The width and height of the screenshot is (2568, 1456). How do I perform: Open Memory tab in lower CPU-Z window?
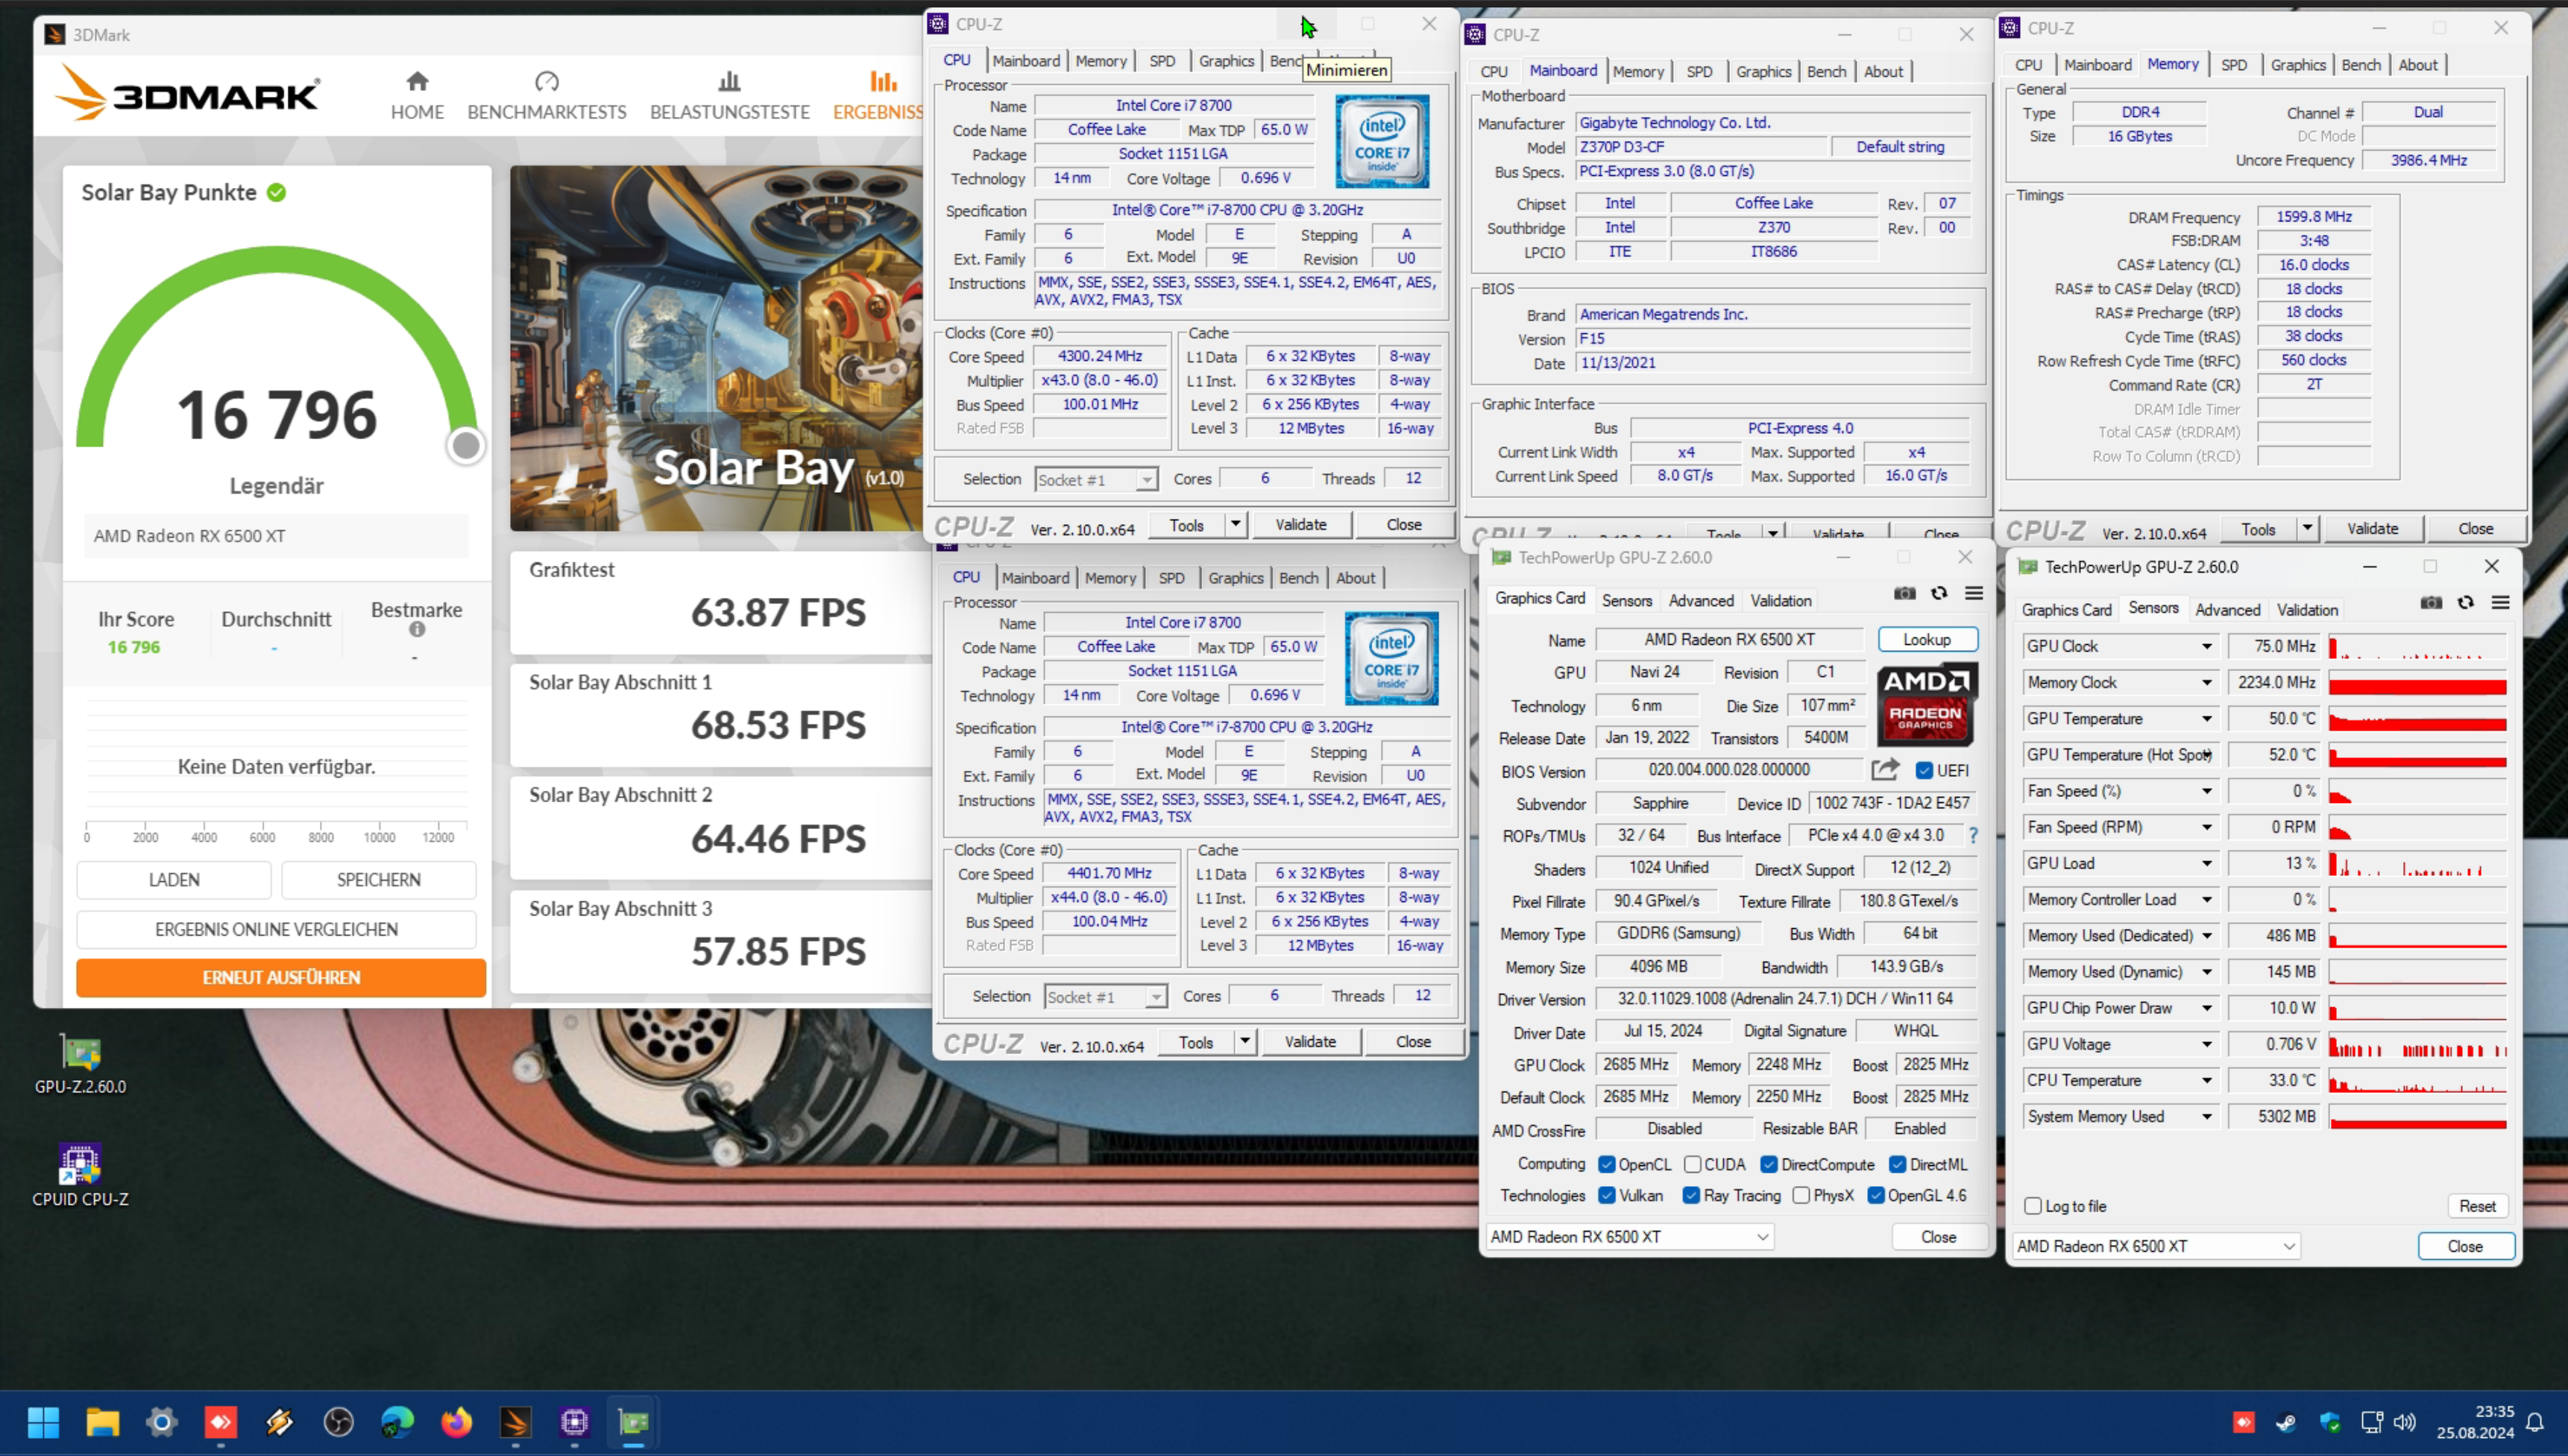tap(1110, 578)
